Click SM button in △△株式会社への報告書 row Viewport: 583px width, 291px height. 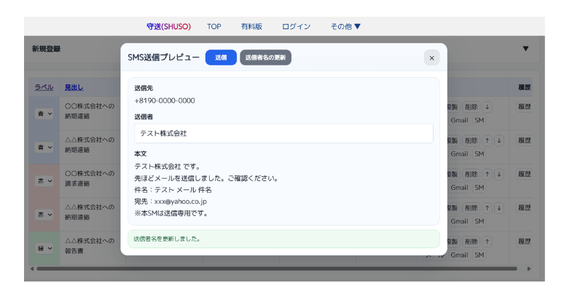[480, 255]
